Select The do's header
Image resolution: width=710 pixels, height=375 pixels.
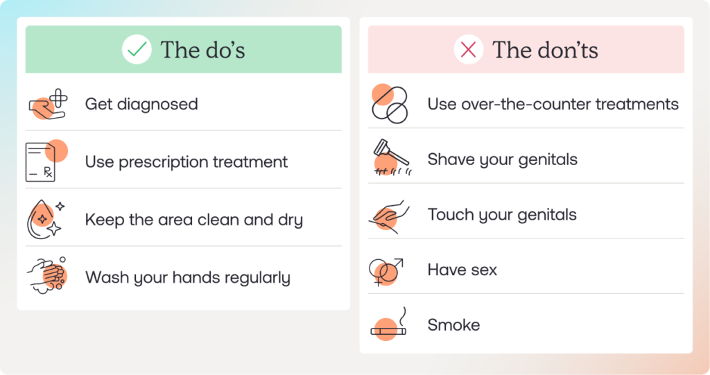click(183, 49)
